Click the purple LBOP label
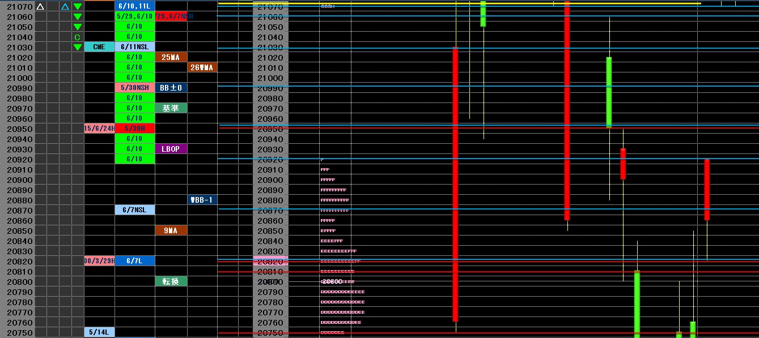Image resolution: width=759 pixels, height=338 pixels. click(171, 149)
